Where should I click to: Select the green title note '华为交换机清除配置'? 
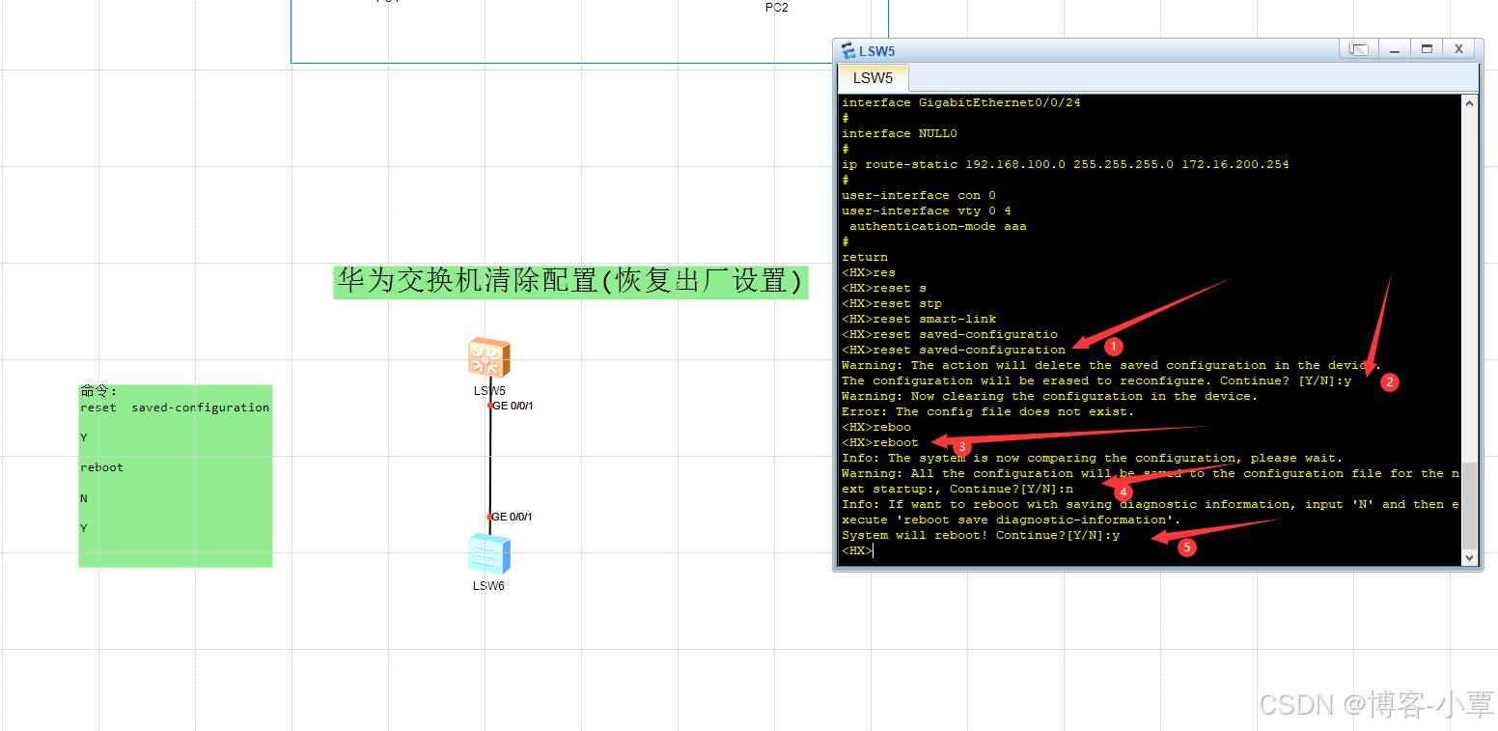570,282
